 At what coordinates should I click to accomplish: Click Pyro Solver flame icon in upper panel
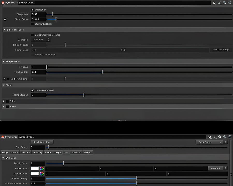[3, 3]
